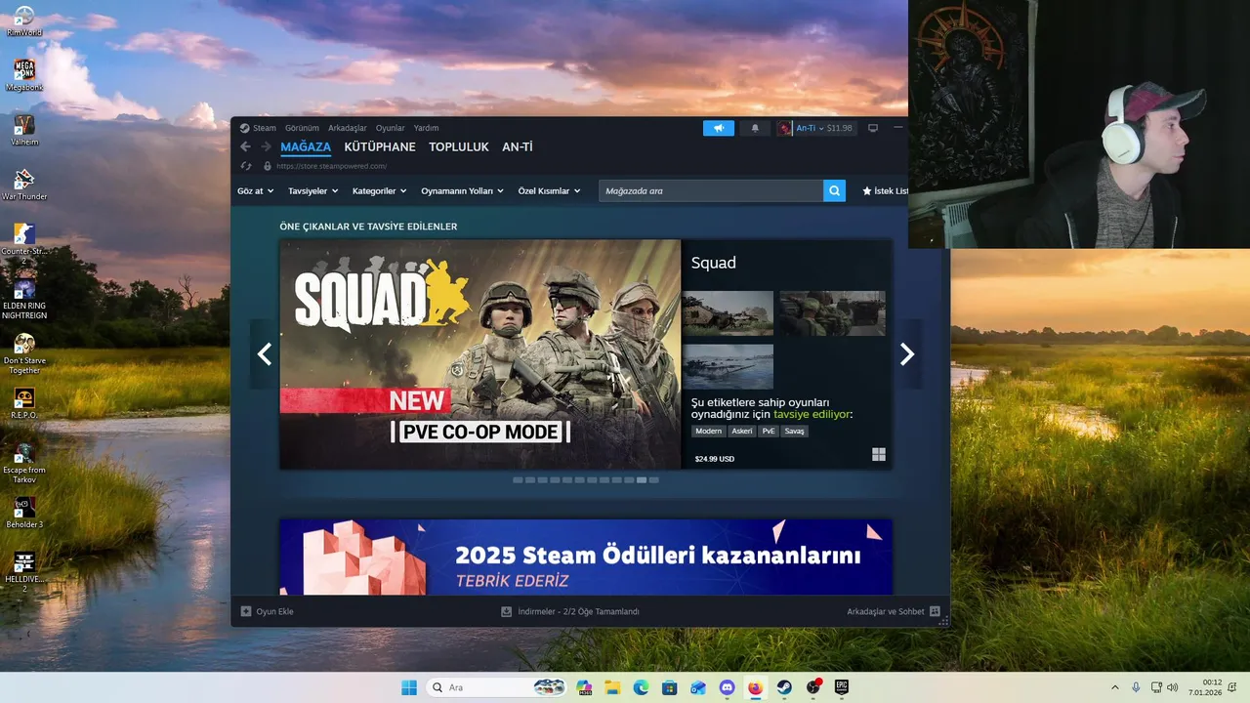The height and width of the screenshot is (703, 1250).
Task: Open Arkadaşlar ve Sohbet
Action: [x=893, y=611]
